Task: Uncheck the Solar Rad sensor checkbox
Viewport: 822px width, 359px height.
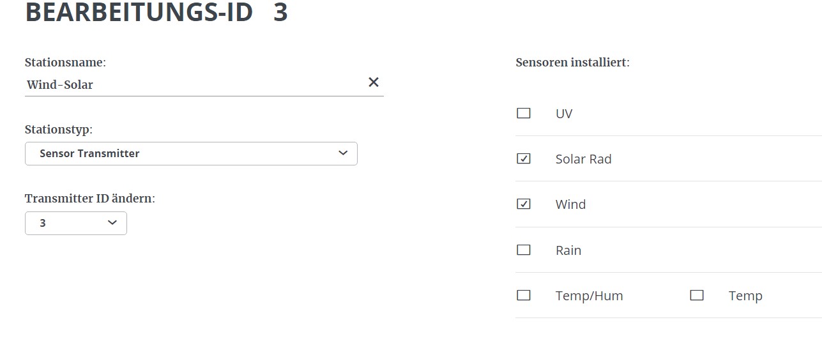Action: 524,159
